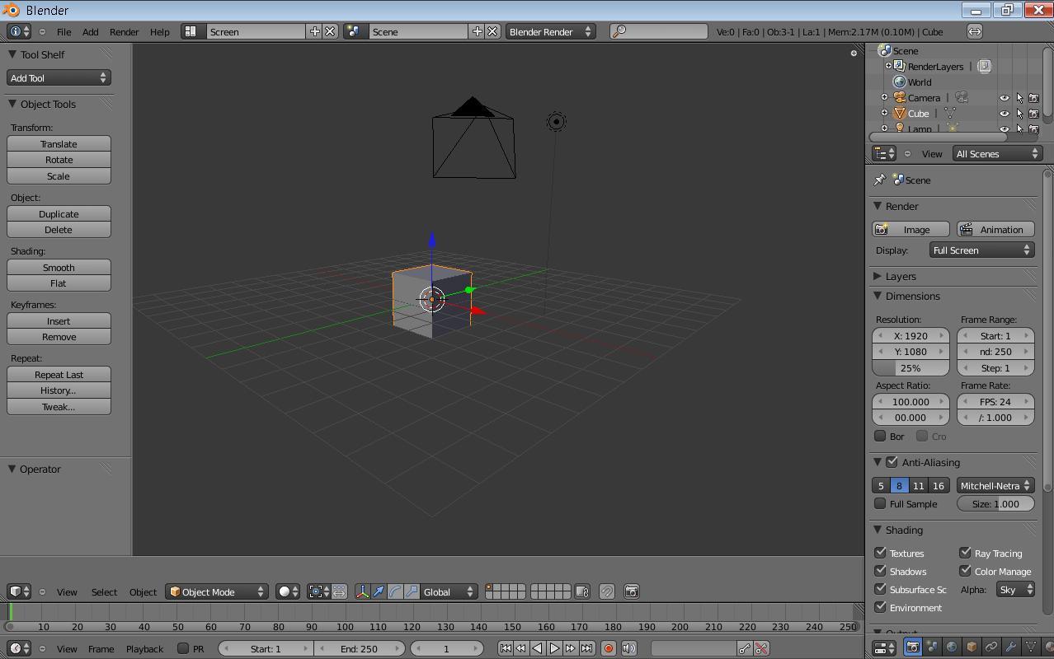Open the Blender Render engine dropdown
Screen dimensions: 1054x659
pos(550,31)
